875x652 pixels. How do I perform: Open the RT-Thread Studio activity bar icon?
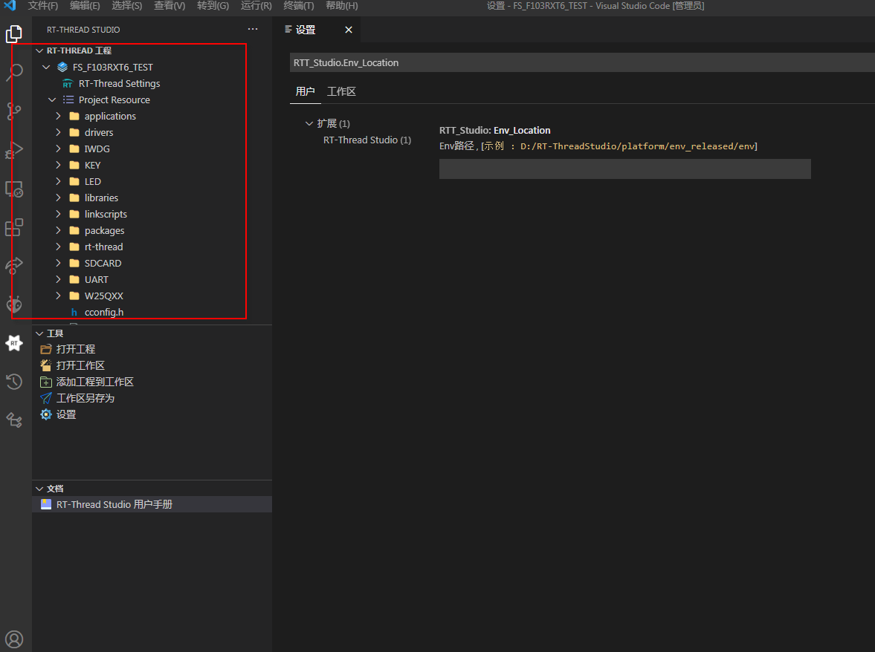[14, 342]
